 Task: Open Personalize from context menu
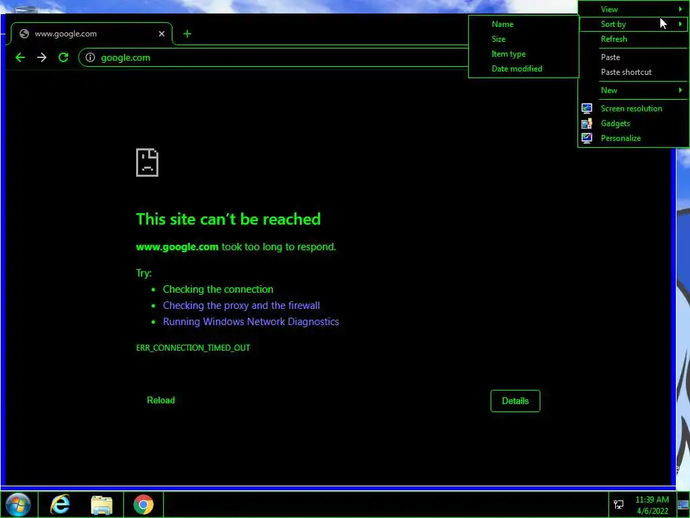633,138
